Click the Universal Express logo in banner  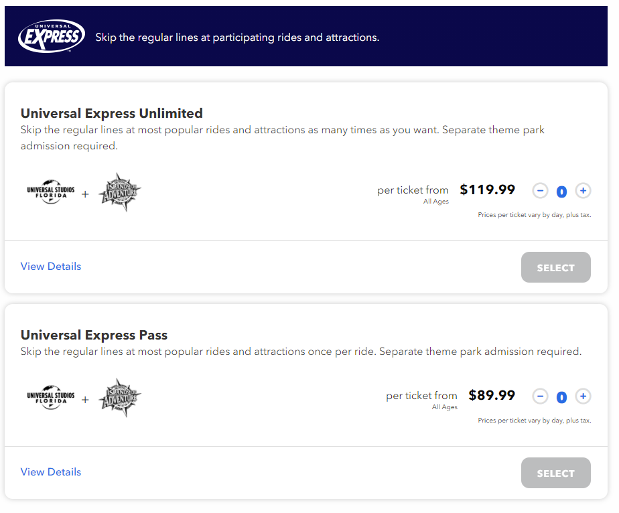51,36
